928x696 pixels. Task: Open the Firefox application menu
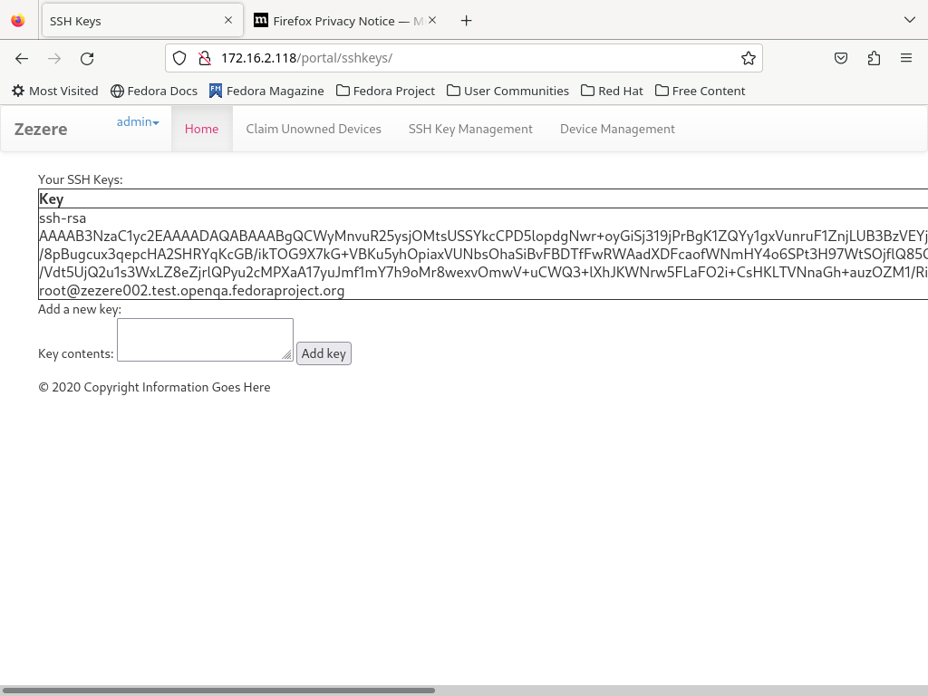[x=906, y=58]
